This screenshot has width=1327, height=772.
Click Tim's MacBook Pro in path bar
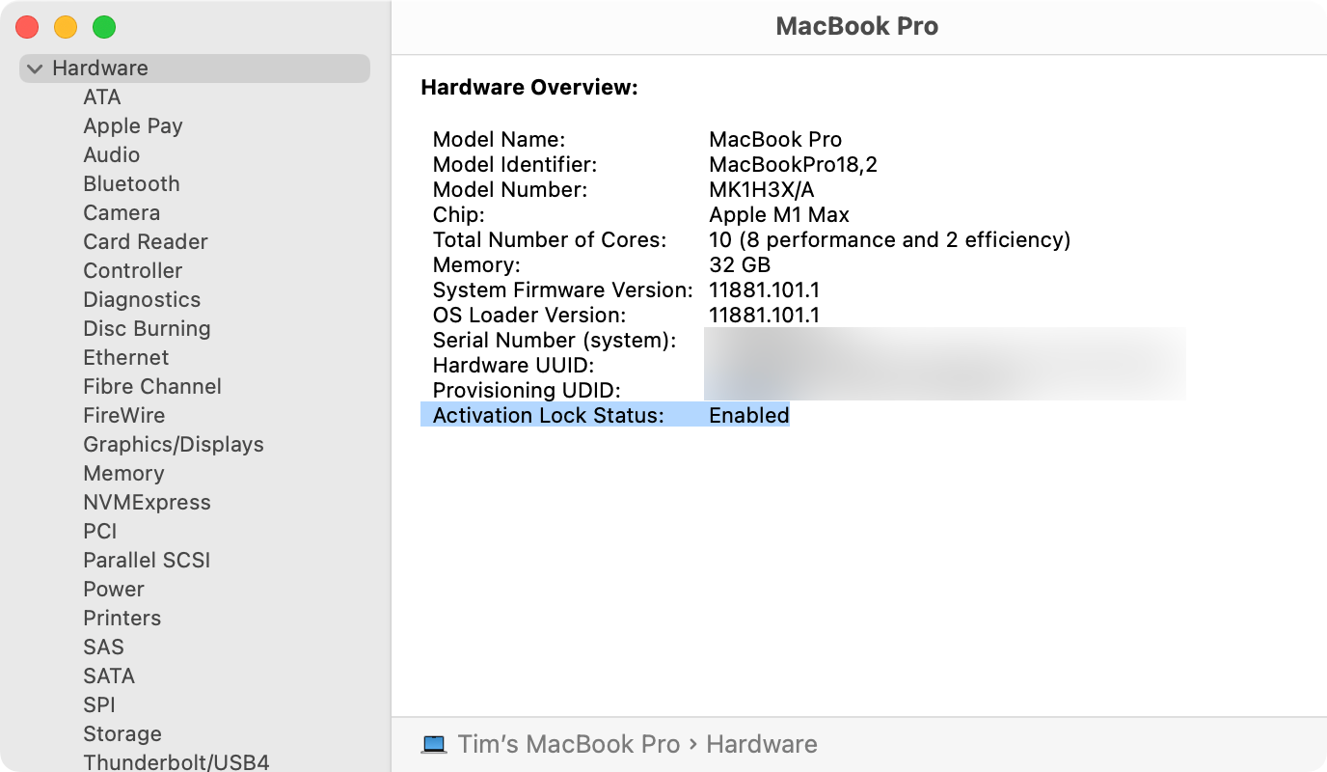568,744
